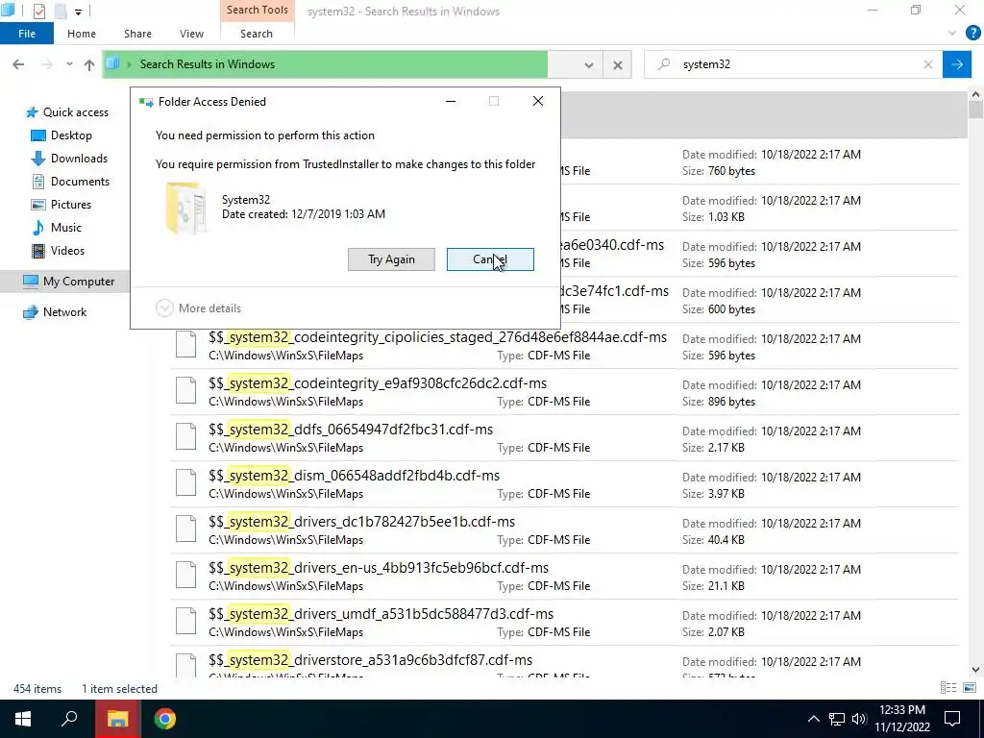Open Music in navigation pane

point(57,227)
